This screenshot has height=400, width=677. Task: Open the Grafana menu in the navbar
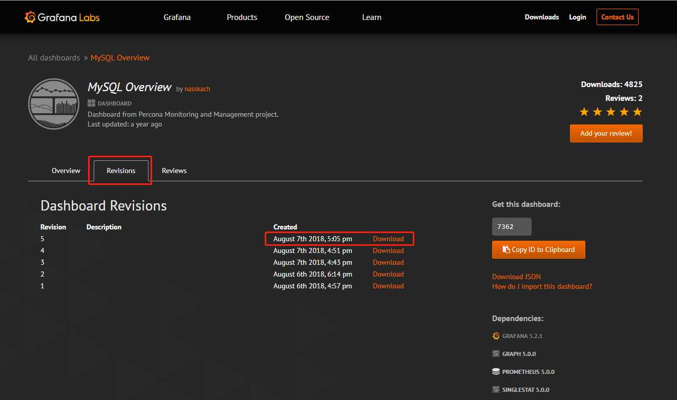coord(177,17)
